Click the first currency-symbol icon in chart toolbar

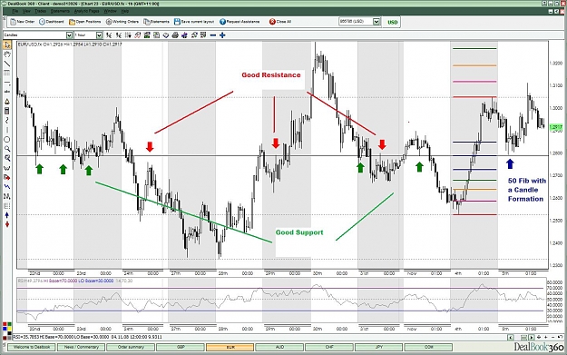(x=109, y=35)
